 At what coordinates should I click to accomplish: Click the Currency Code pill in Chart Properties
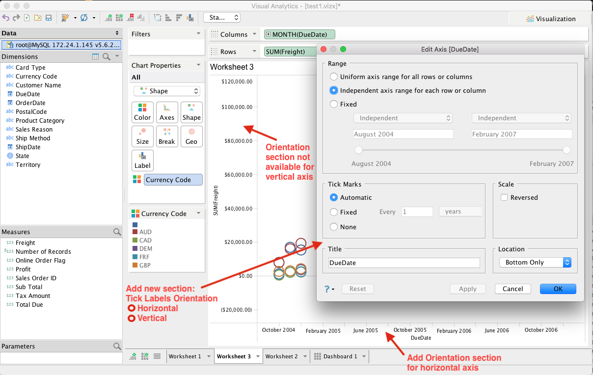173,180
